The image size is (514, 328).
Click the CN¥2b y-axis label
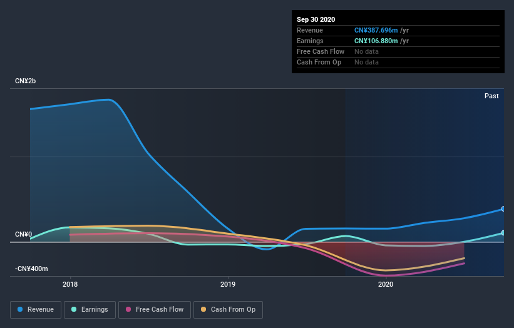(x=25, y=81)
